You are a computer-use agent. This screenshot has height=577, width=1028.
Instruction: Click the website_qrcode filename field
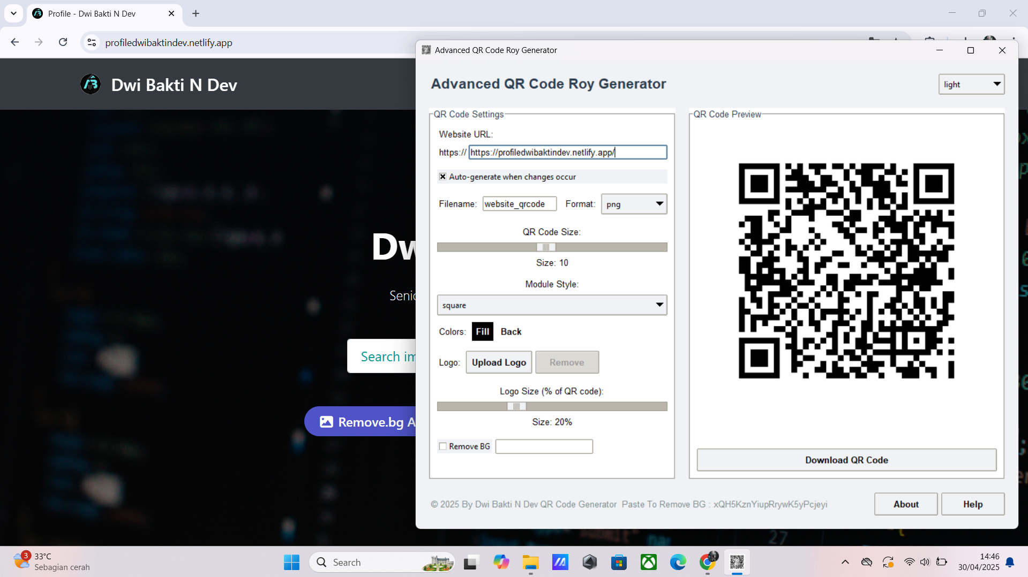[519, 204]
